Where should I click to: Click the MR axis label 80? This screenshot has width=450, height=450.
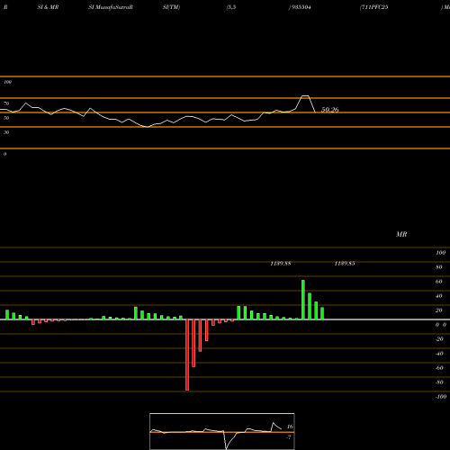tap(439, 267)
